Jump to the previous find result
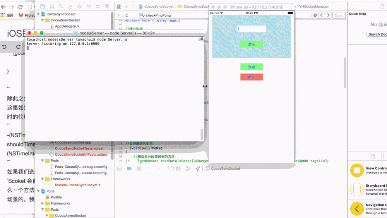This screenshot has width=387, height=218. (321, 15)
